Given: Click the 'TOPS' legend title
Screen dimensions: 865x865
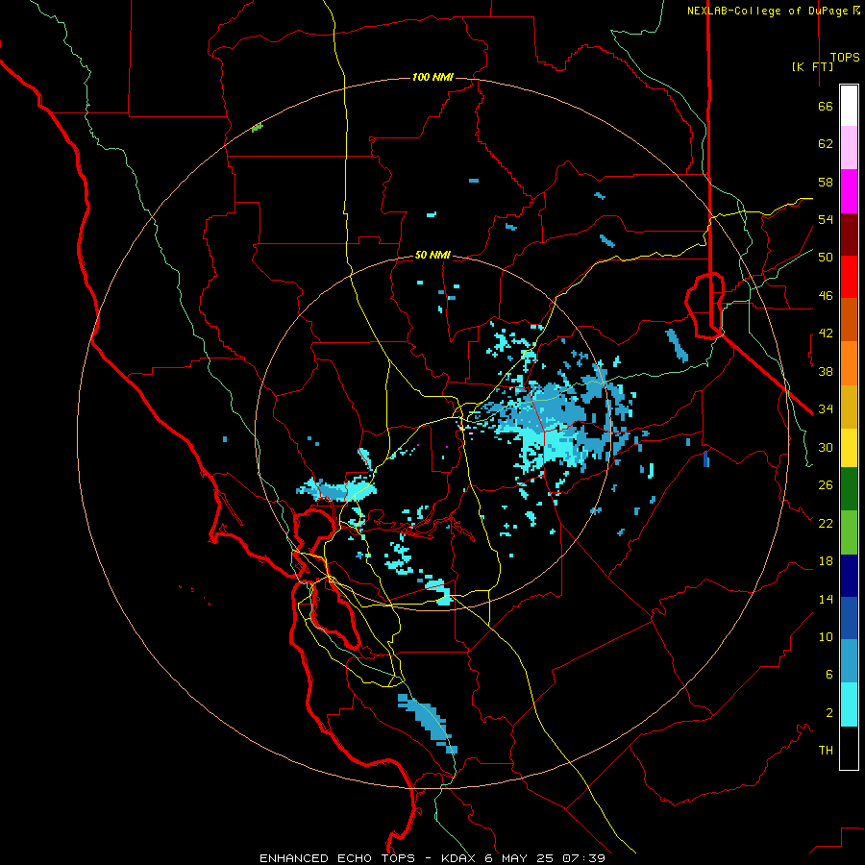Looking at the screenshot, I should 845,57.
